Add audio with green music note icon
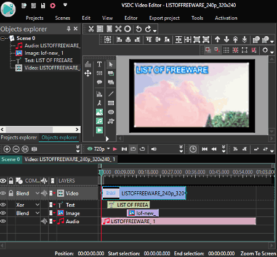This screenshot has height=257, width=277. [x=99, y=121]
